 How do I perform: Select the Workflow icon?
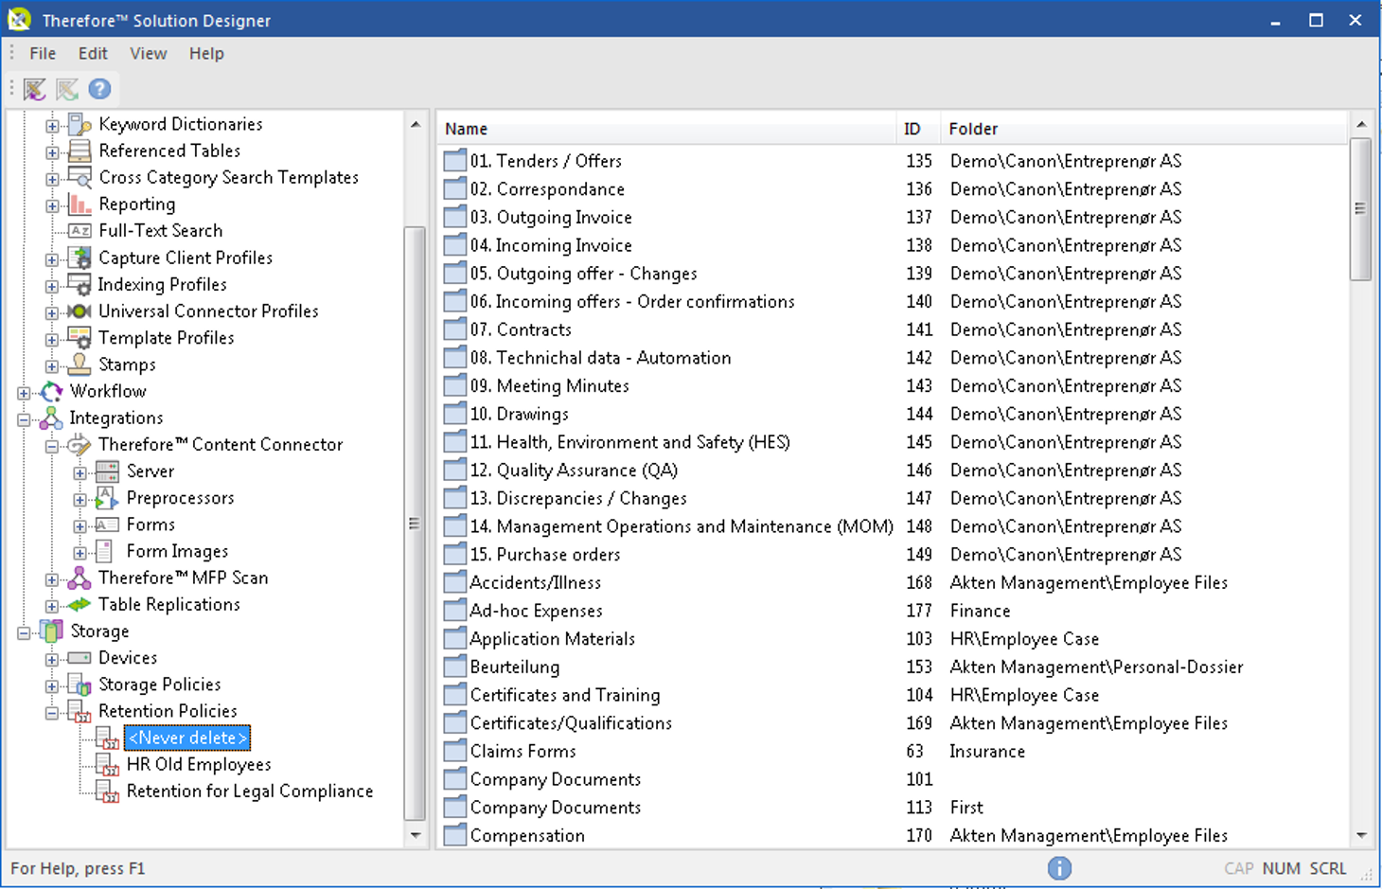[x=51, y=391]
